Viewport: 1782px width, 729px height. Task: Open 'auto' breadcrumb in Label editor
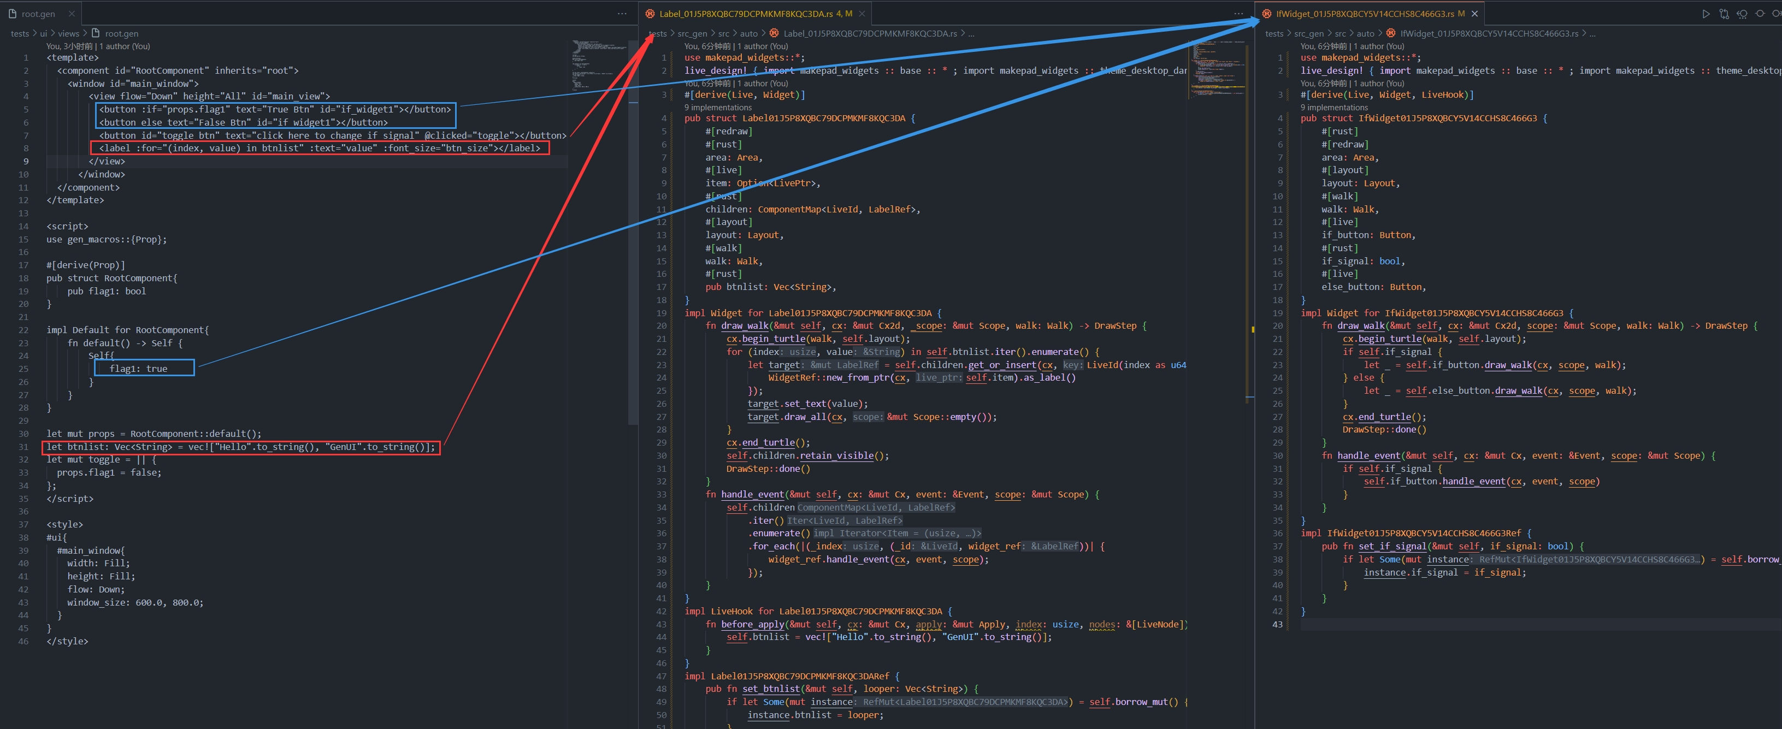point(748,33)
